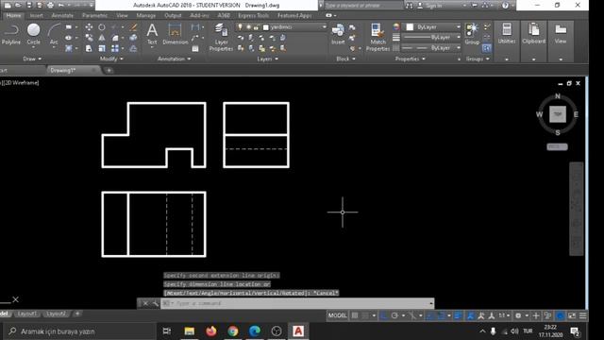This screenshot has width=604, height=340.
Task: Select the Circle tool
Action: click(x=34, y=35)
